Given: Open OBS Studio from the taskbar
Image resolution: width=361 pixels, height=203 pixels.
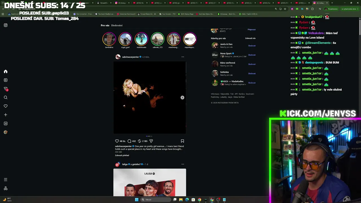Looking at the screenshot, I should pos(218,200).
